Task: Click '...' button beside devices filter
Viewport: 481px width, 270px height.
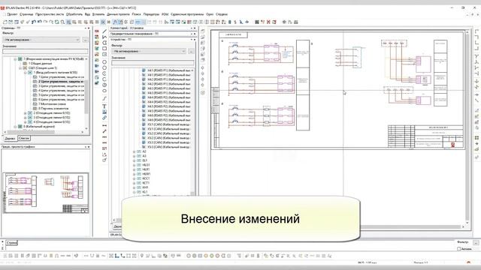Action: point(191,51)
